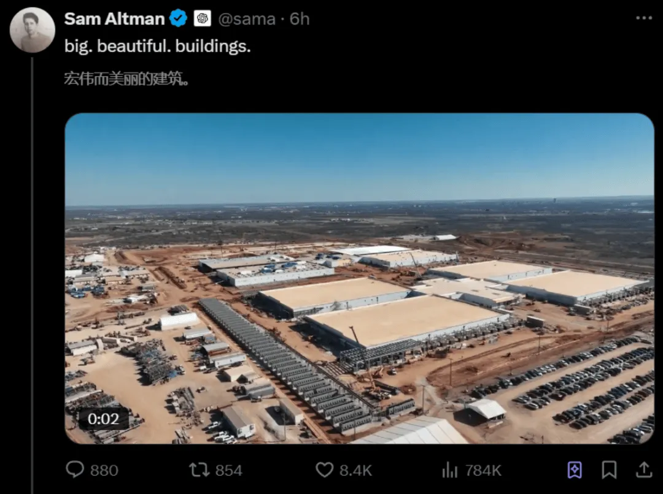Open the three-dot more options menu

coord(644,18)
